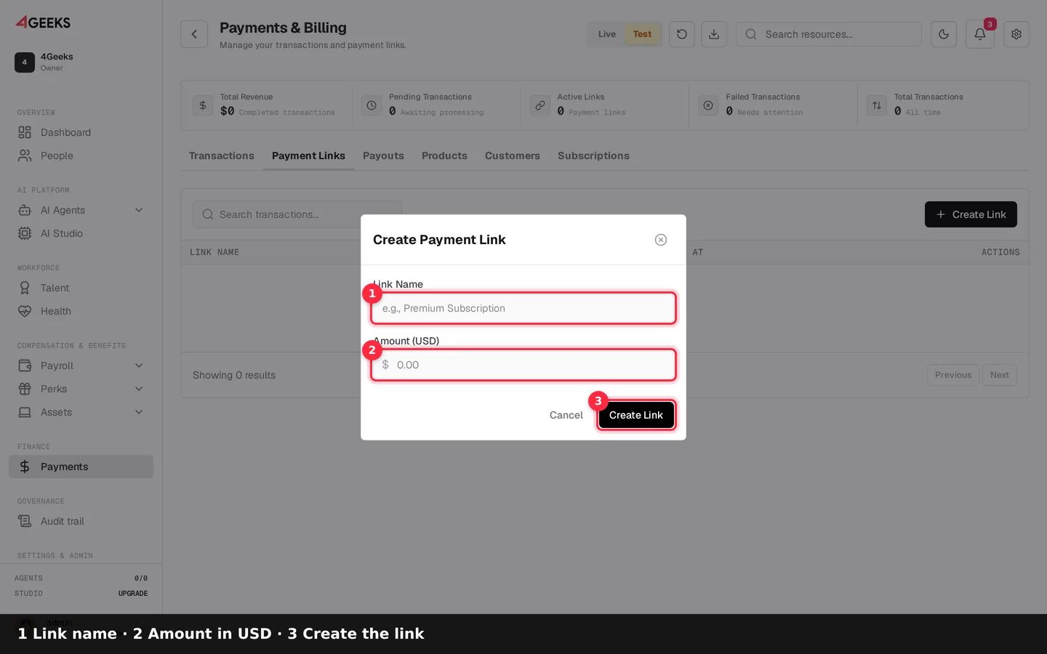Open the 4Geeks Owner workspace switcher
The height and width of the screenshot is (654, 1047).
[81, 62]
